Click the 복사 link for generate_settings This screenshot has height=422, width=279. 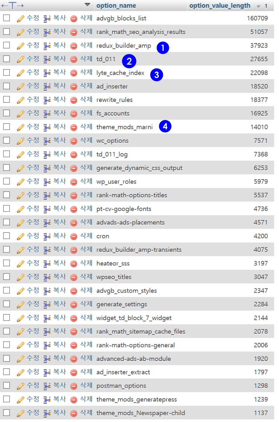(x=60, y=305)
